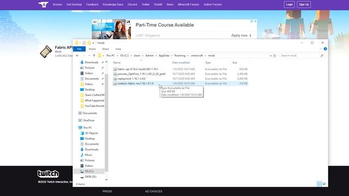349x196 pixels.
Task: Select AppData in the address breadcrumb
Action: tap(164, 56)
